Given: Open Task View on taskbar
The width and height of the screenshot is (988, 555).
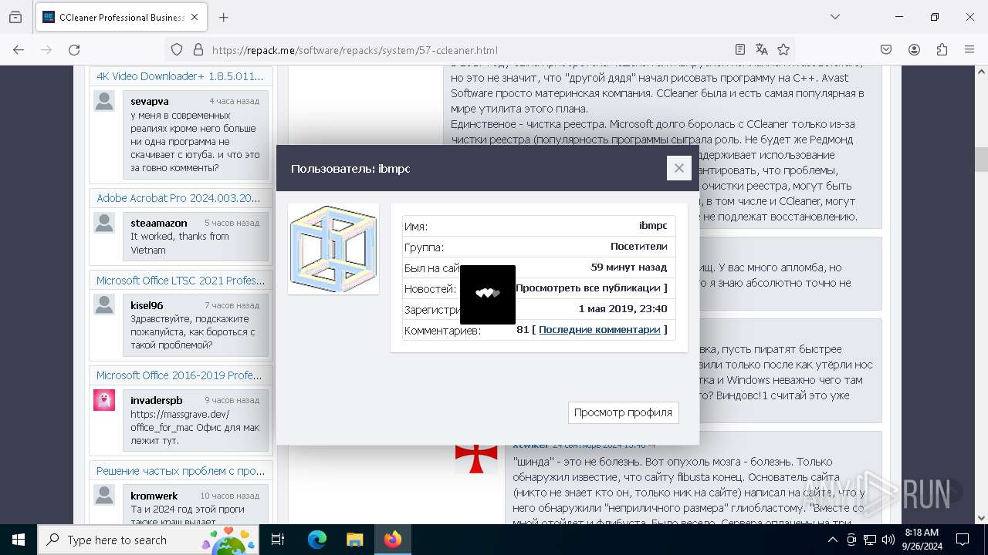Looking at the screenshot, I should tap(279, 540).
